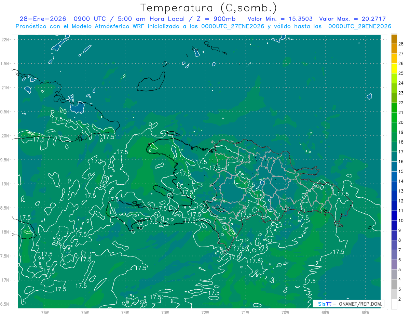Click the 'ONAMET/REP.DOM.' credit label
The width and height of the screenshot is (410, 317).
(360, 304)
